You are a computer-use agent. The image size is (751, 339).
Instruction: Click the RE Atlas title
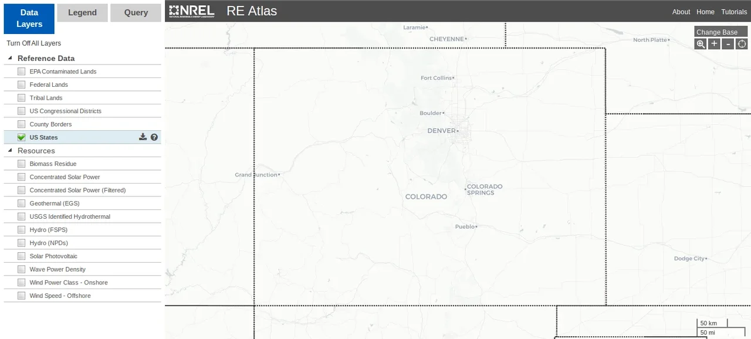(252, 11)
